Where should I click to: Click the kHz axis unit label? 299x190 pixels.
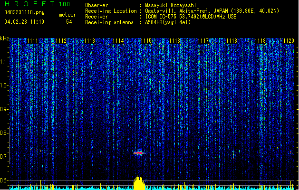(4, 38)
